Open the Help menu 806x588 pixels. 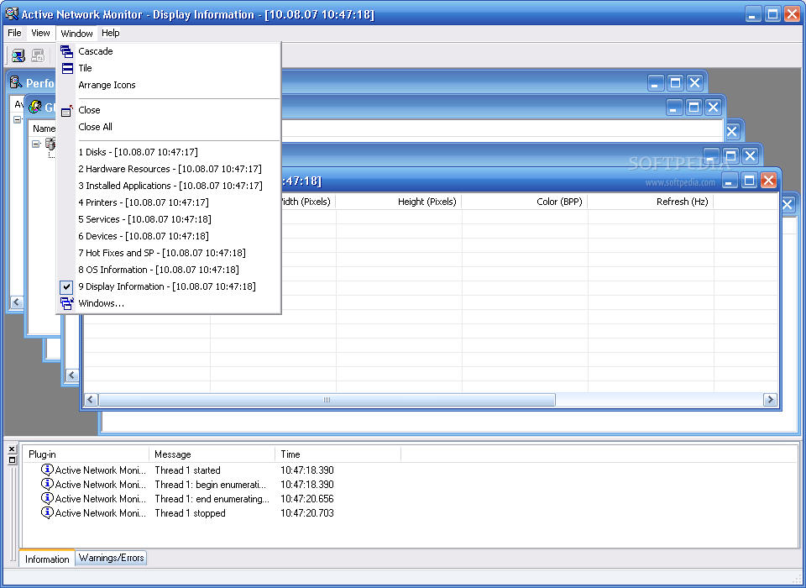point(111,33)
